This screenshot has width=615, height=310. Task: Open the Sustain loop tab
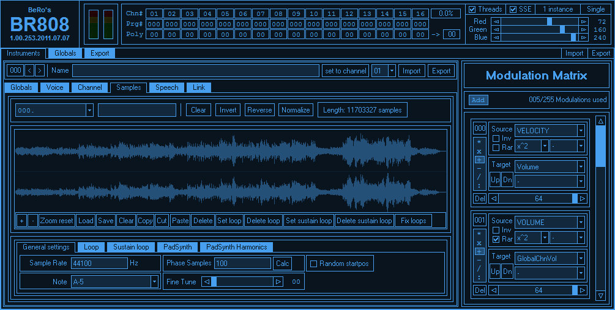click(131, 247)
